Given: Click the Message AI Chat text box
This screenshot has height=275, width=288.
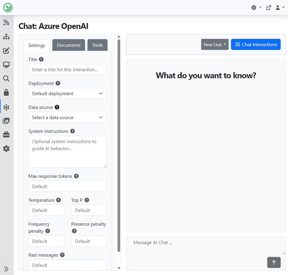Looking at the screenshot, I should point(206,246).
